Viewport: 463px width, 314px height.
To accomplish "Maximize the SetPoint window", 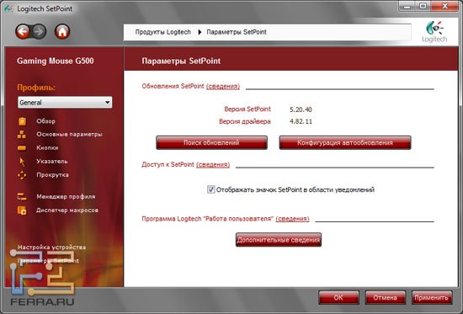I will point(423,6).
